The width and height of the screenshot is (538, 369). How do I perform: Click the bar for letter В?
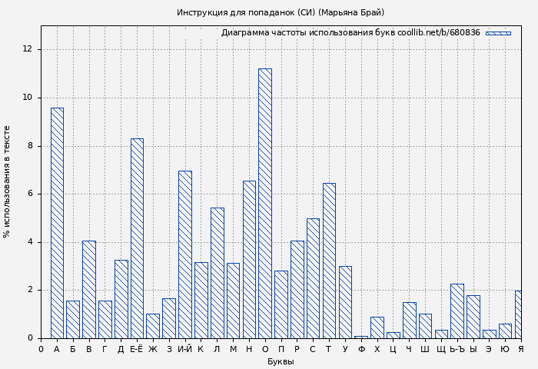[x=89, y=289]
